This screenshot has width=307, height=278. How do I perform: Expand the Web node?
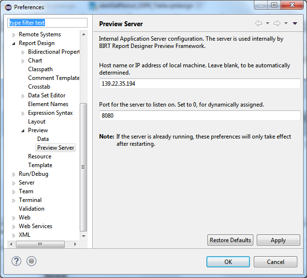[x=14, y=218]
